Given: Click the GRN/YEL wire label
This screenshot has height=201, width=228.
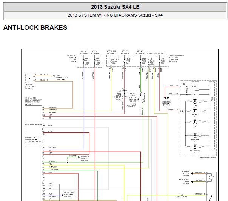Looking at the screenshot, I should 199,194.
